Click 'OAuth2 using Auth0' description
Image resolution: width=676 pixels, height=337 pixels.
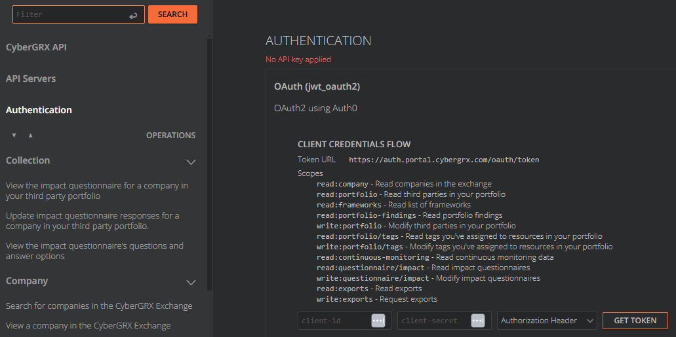(x=315, y=108)
